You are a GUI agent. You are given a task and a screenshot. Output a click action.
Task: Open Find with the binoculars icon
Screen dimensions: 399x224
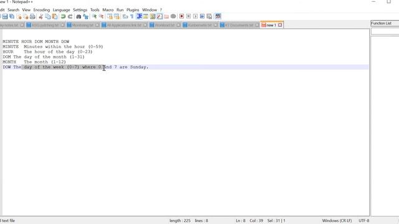pyautogui.click(x=79, y=17)
